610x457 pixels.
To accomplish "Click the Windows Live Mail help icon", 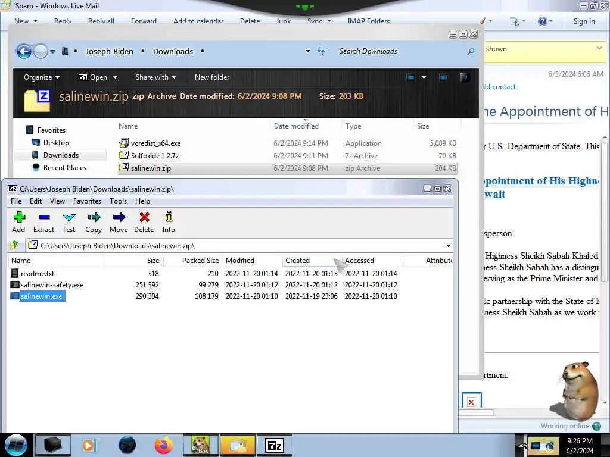I will point(542,21).
